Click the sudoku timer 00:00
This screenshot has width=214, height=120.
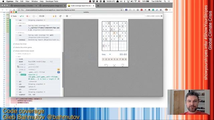(x=123, y=54)
